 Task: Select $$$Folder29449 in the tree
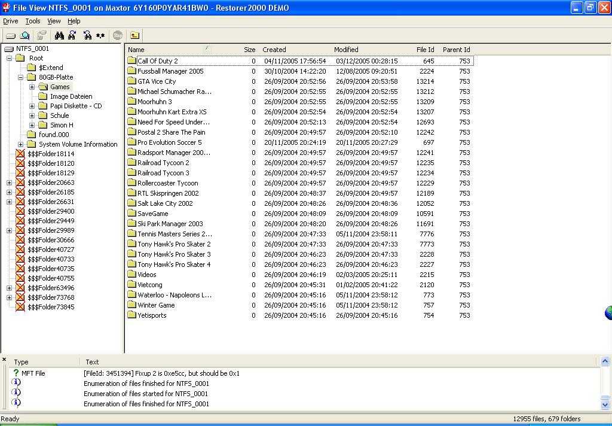point(51,221)
